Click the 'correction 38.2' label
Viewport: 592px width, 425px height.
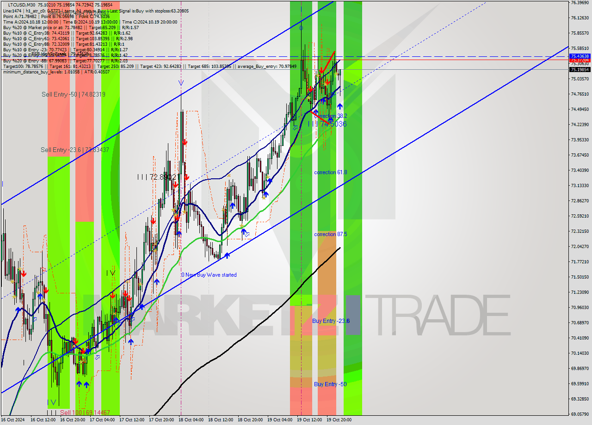[x=330, y=116]
